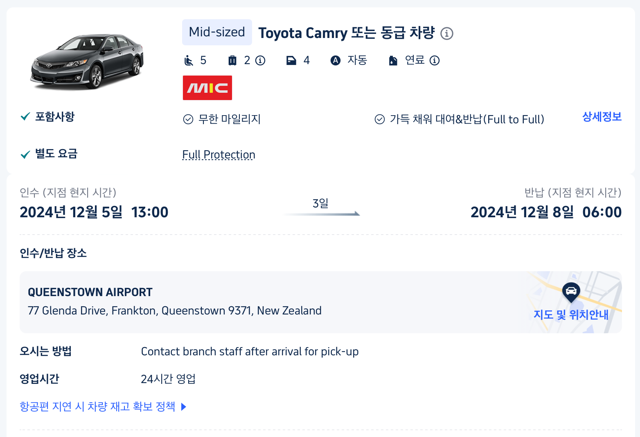Open the Full Protection link
Viewport: 640px width, 437px height.
219,155
